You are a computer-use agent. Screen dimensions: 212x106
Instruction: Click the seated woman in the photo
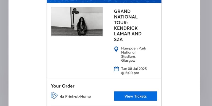tap(82, 26)
